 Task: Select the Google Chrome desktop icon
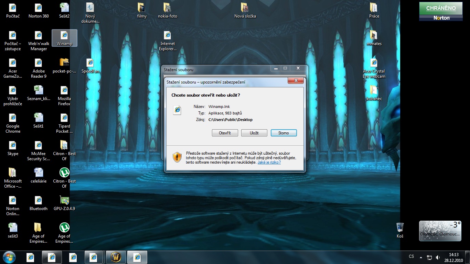13,123
